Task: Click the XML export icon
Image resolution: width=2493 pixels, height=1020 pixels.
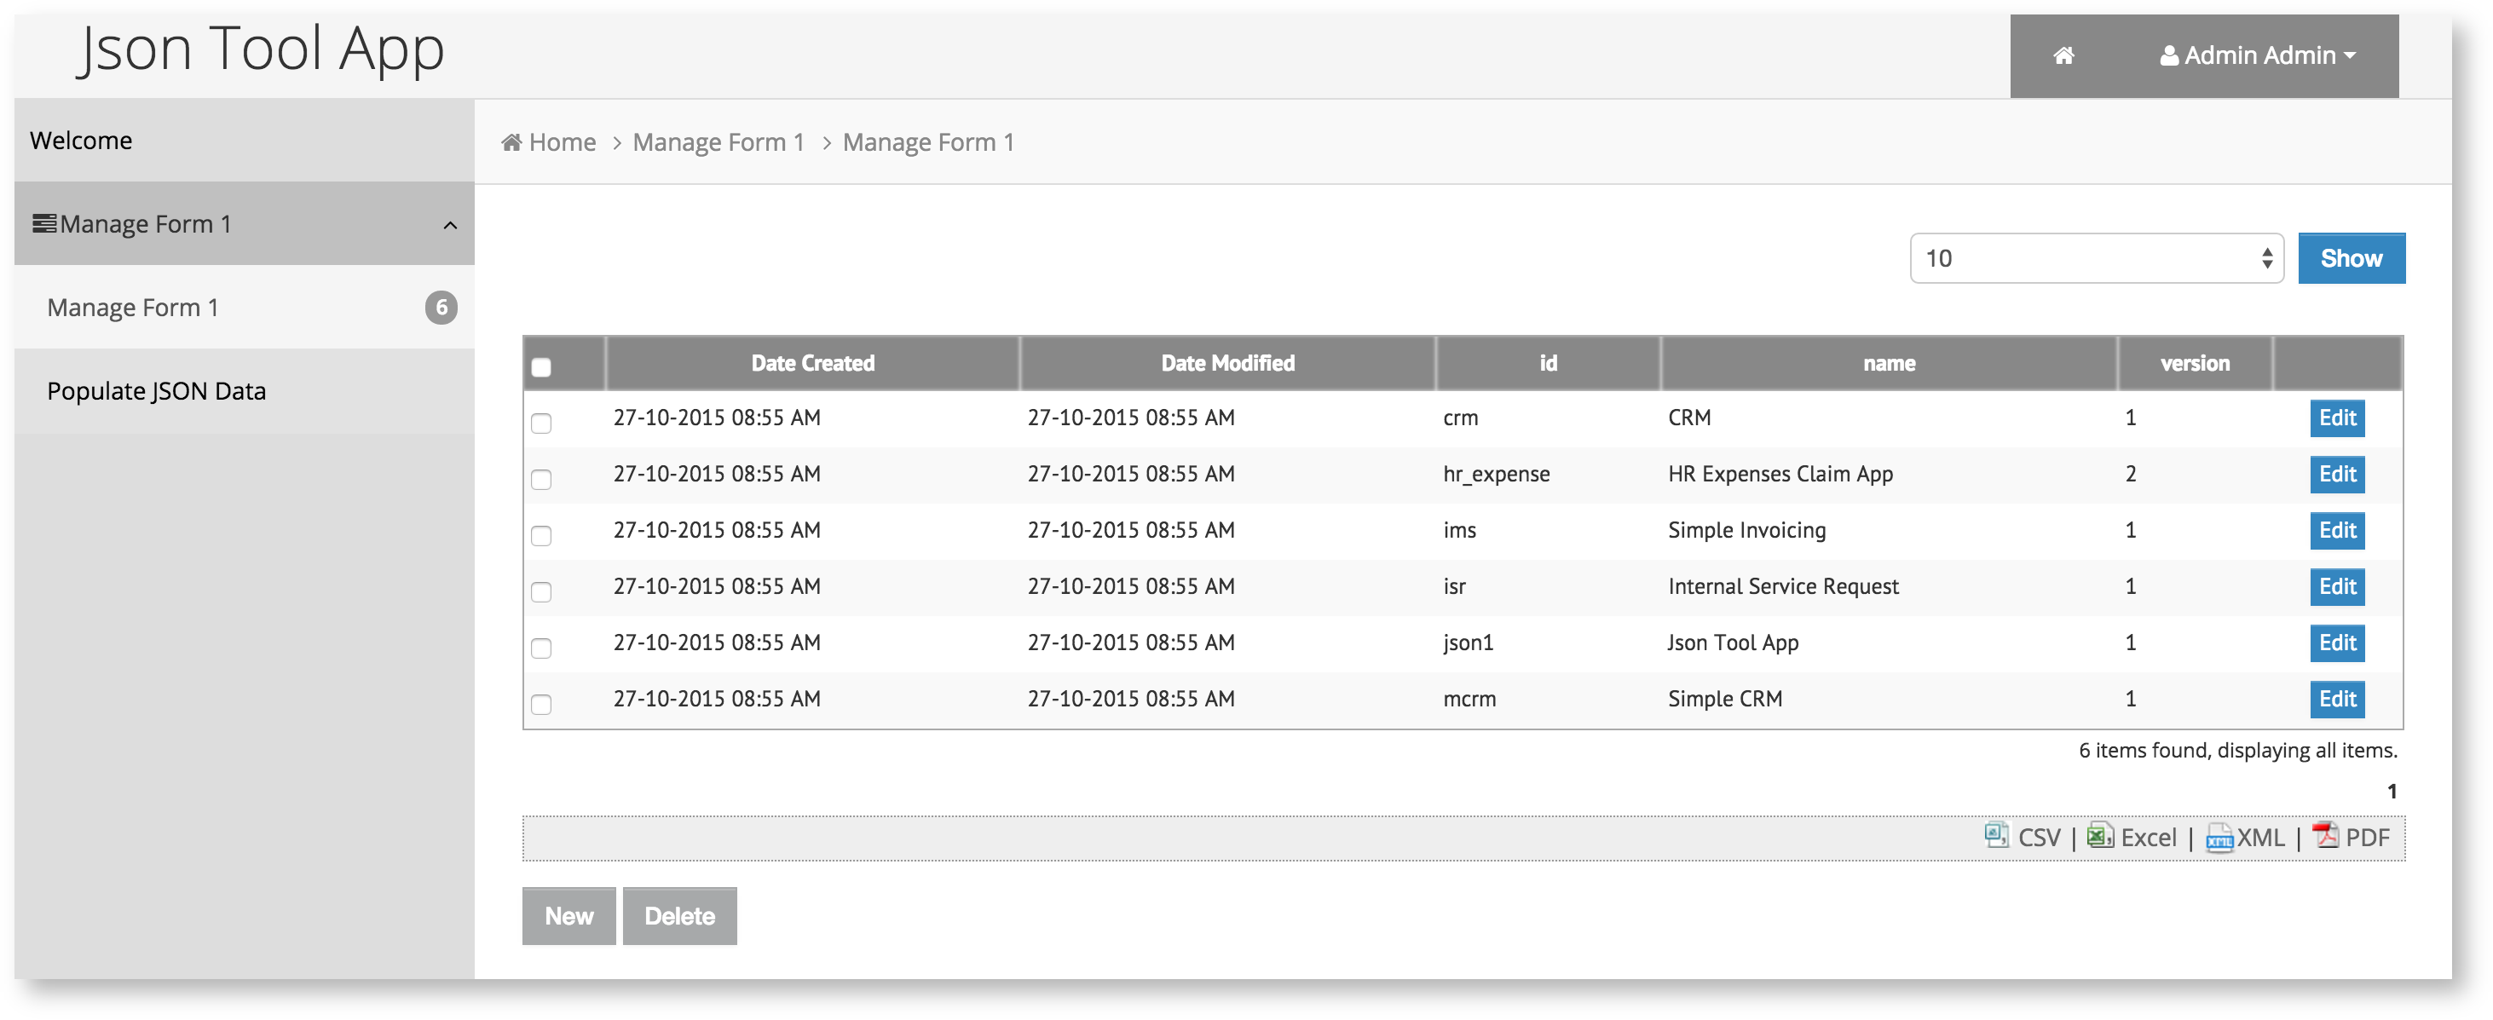Action: [2219, 837]
